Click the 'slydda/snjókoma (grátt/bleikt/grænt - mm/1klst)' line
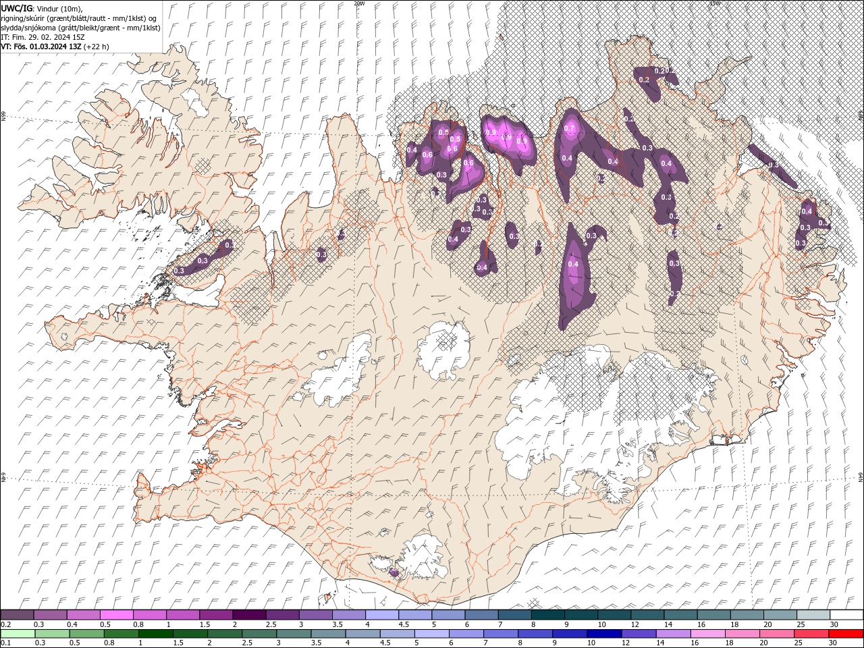This screenshot has height=648, width=864. click(80, 27)
